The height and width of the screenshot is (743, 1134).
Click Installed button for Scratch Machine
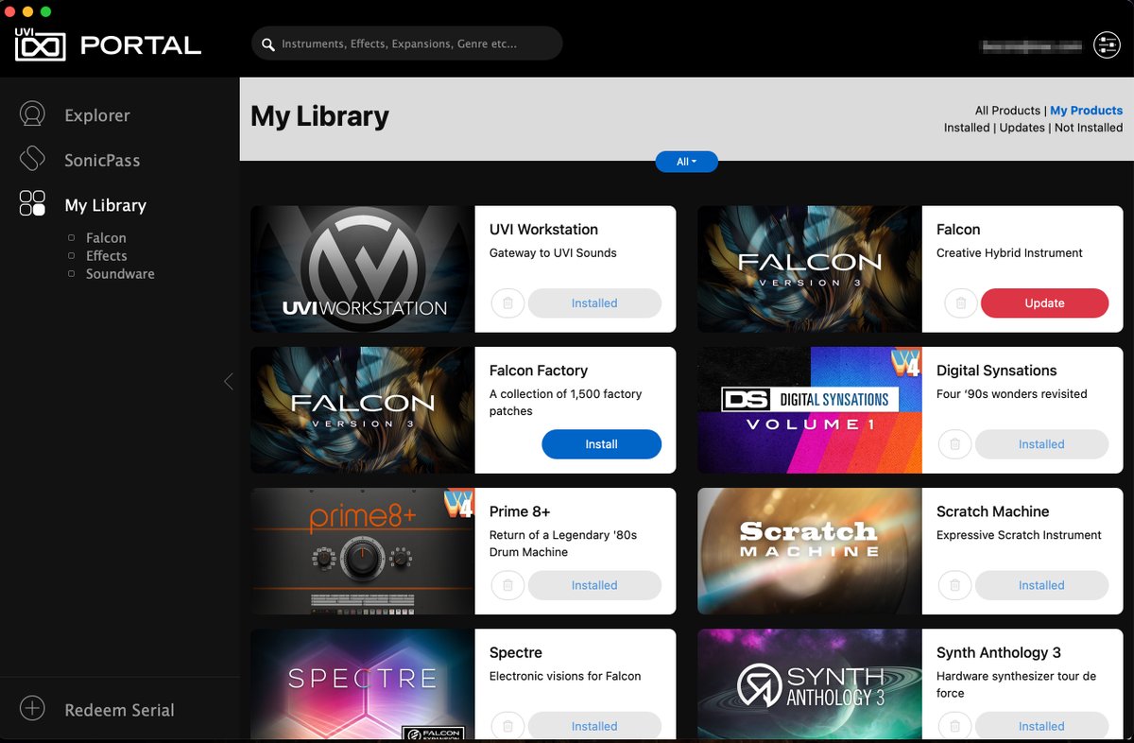pos(1041,585)
